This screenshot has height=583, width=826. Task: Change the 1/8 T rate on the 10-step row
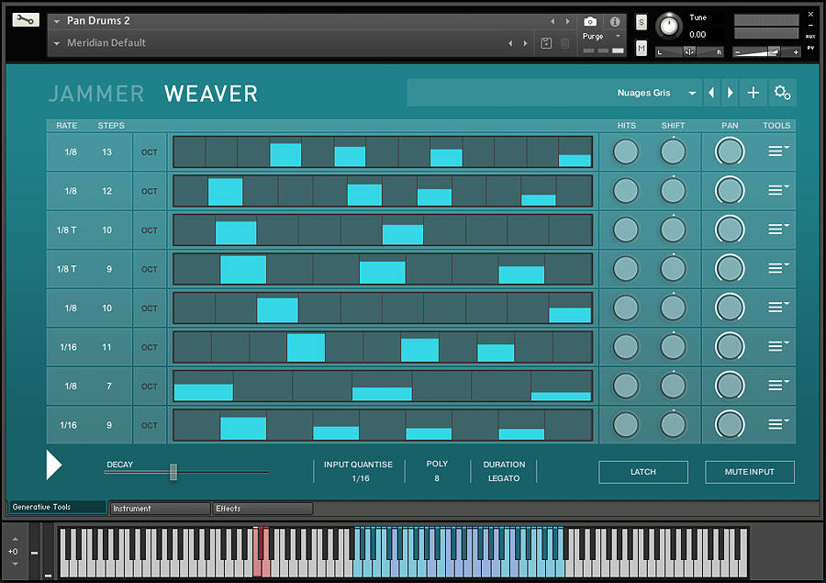coord(67,230)
